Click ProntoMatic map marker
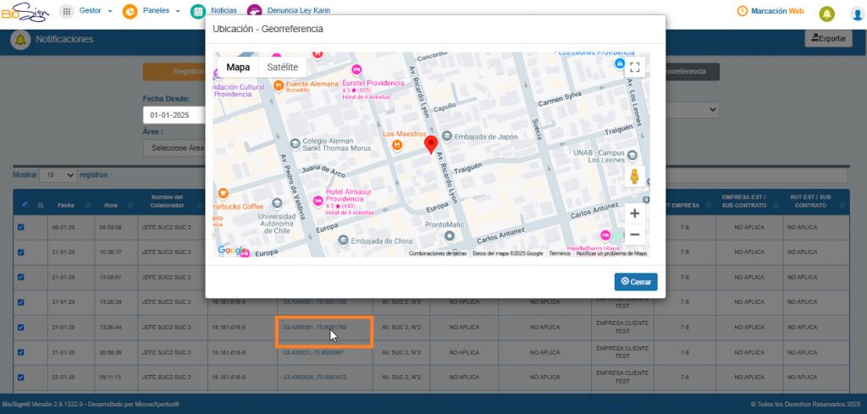The height and width of the screenshot is (414, 867). 450,236
